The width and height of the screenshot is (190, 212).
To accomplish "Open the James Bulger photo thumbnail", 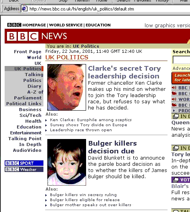I will click(x=67, y=162).
